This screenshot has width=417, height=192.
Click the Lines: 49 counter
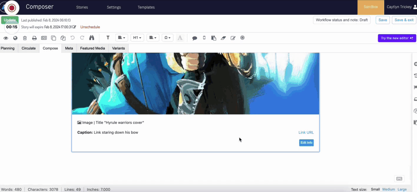coord(73,189)
